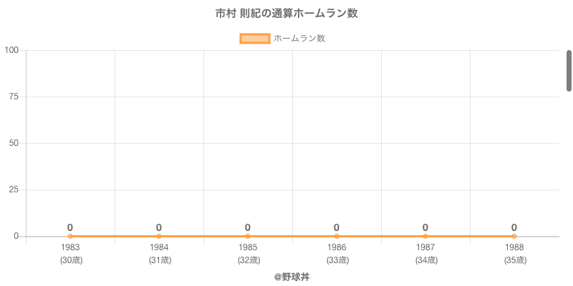Click the 1983 data point

pyautogui.click(x=70, y=236)
